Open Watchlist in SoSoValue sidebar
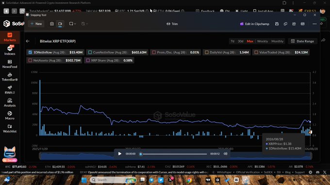330x185 pixels. [x=10, y=128]
